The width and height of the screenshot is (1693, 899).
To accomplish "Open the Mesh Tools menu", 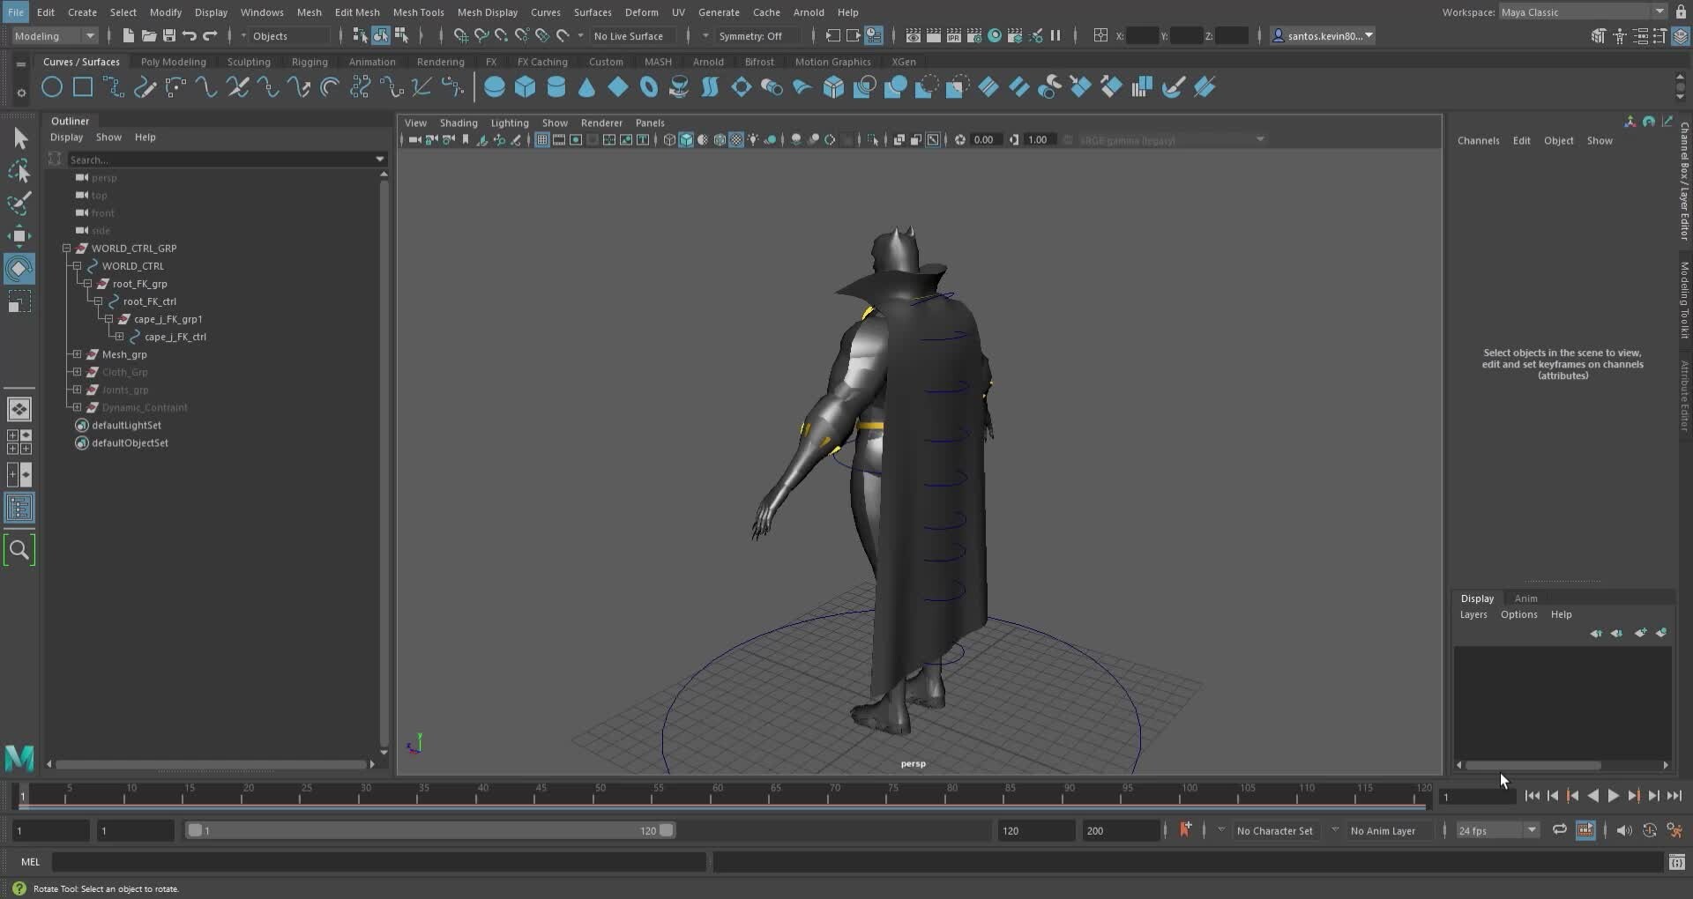I will click(418, 12).
